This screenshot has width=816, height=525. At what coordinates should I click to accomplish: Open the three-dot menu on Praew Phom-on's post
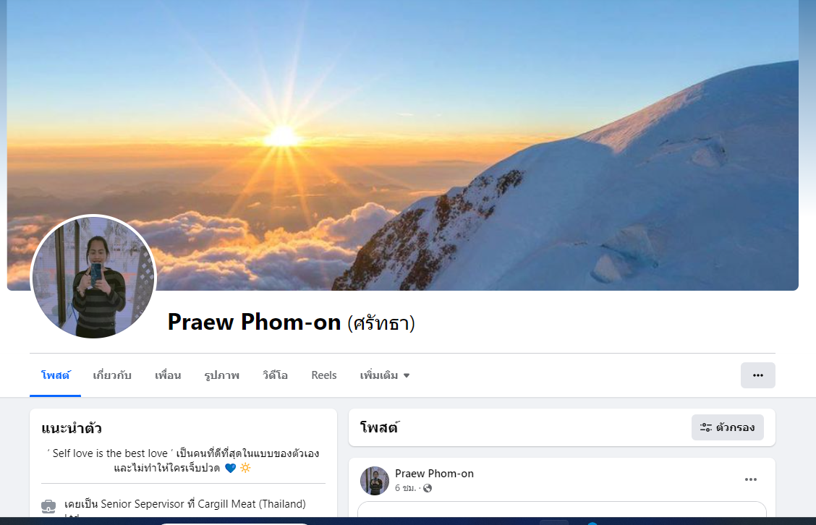(x=750, y=479)
